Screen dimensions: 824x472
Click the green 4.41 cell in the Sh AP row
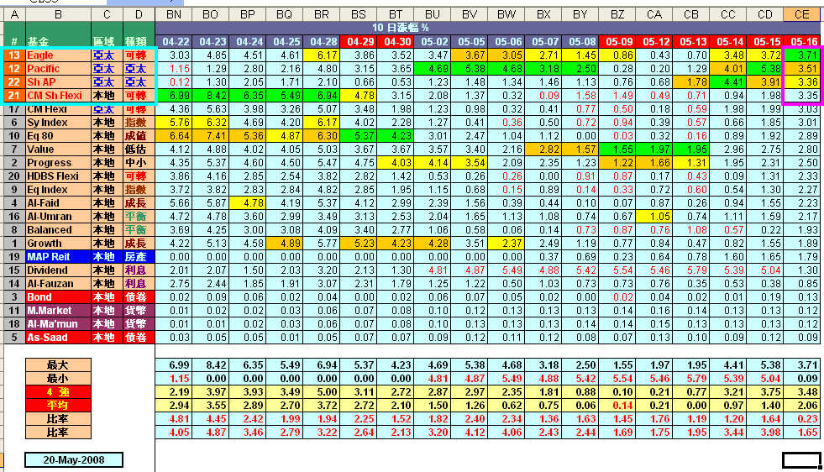(x=728, y=82)
